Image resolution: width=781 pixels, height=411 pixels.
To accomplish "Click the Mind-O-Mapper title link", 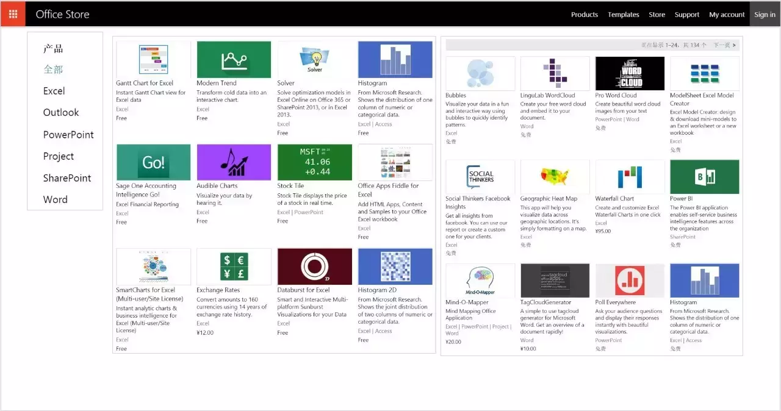I will (467, 302).
